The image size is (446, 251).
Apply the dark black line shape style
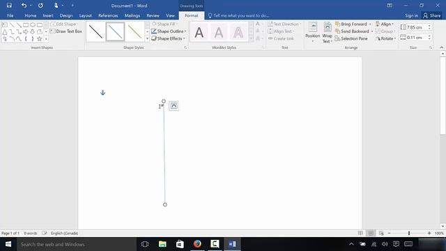pyautogui.click(x=95, y=31)
